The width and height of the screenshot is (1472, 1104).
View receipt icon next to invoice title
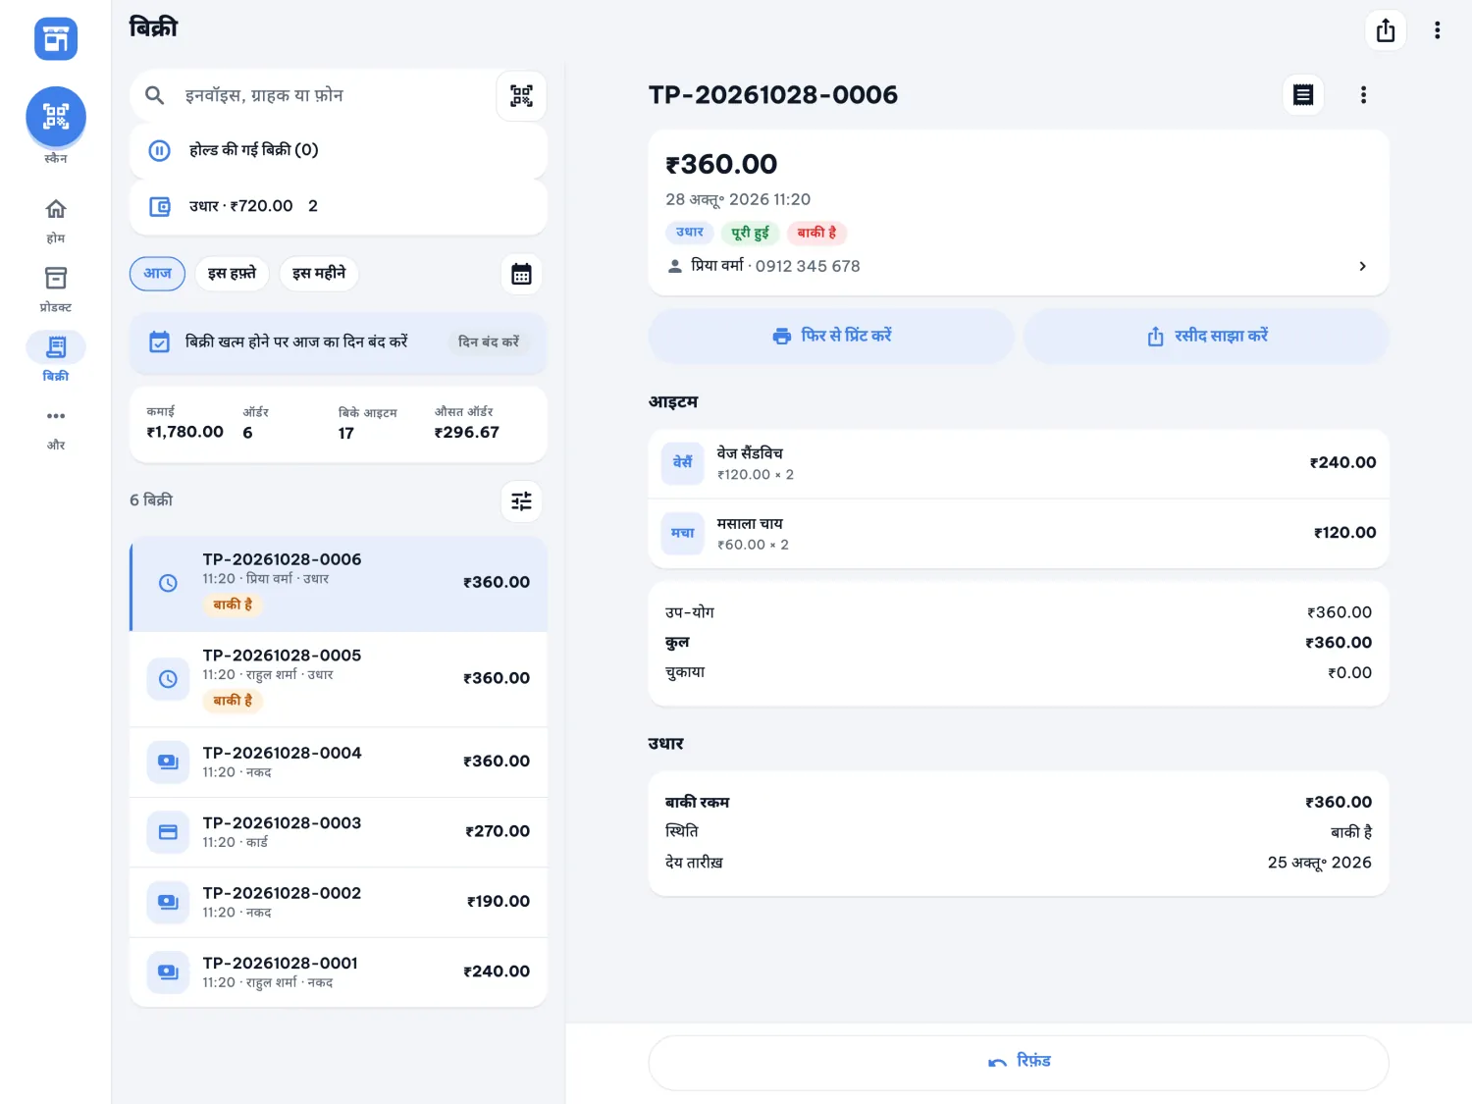(1303, 95)
